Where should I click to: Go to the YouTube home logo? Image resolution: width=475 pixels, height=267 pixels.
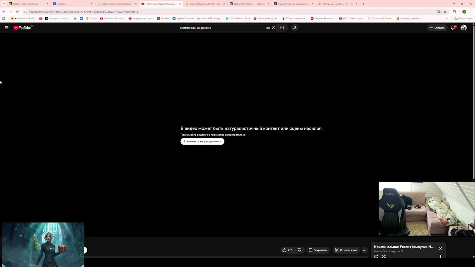coord(22,28)
